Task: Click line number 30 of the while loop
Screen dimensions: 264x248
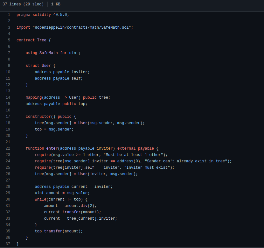Action: (x=8, y=199)
